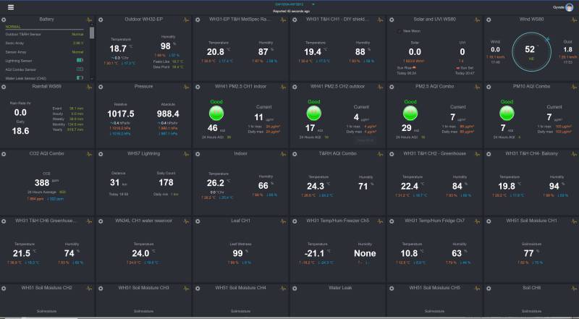Open settings gear on Wind WS80 card
This screenshot has width=579, height=319.
coord(489,20)
